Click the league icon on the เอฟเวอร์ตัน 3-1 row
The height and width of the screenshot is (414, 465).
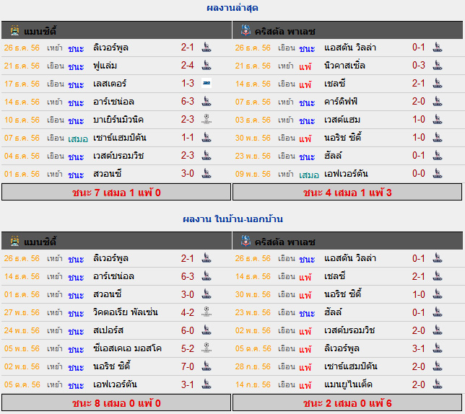[207, 384]
